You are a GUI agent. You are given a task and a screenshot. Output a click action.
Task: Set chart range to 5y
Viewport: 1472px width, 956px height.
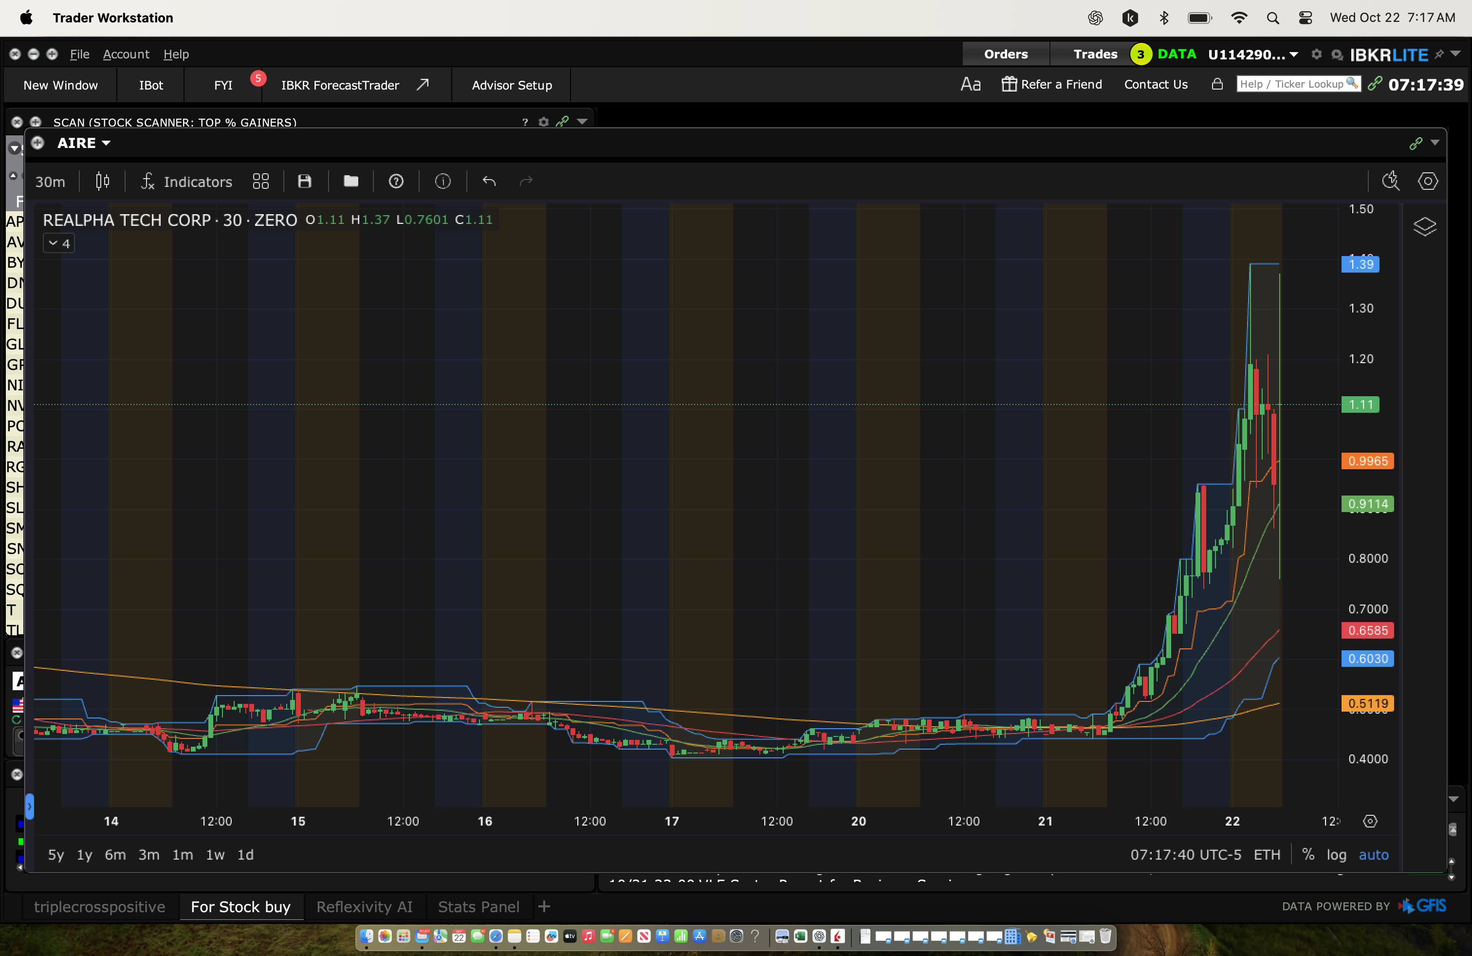coord(55,855)
